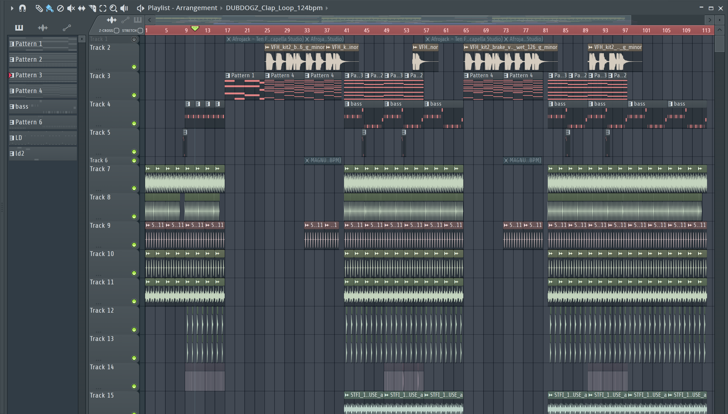This screenshot has height=414, width=728.
Task: Select Pattern 6 in the picker
Action: tap(43, 122)
